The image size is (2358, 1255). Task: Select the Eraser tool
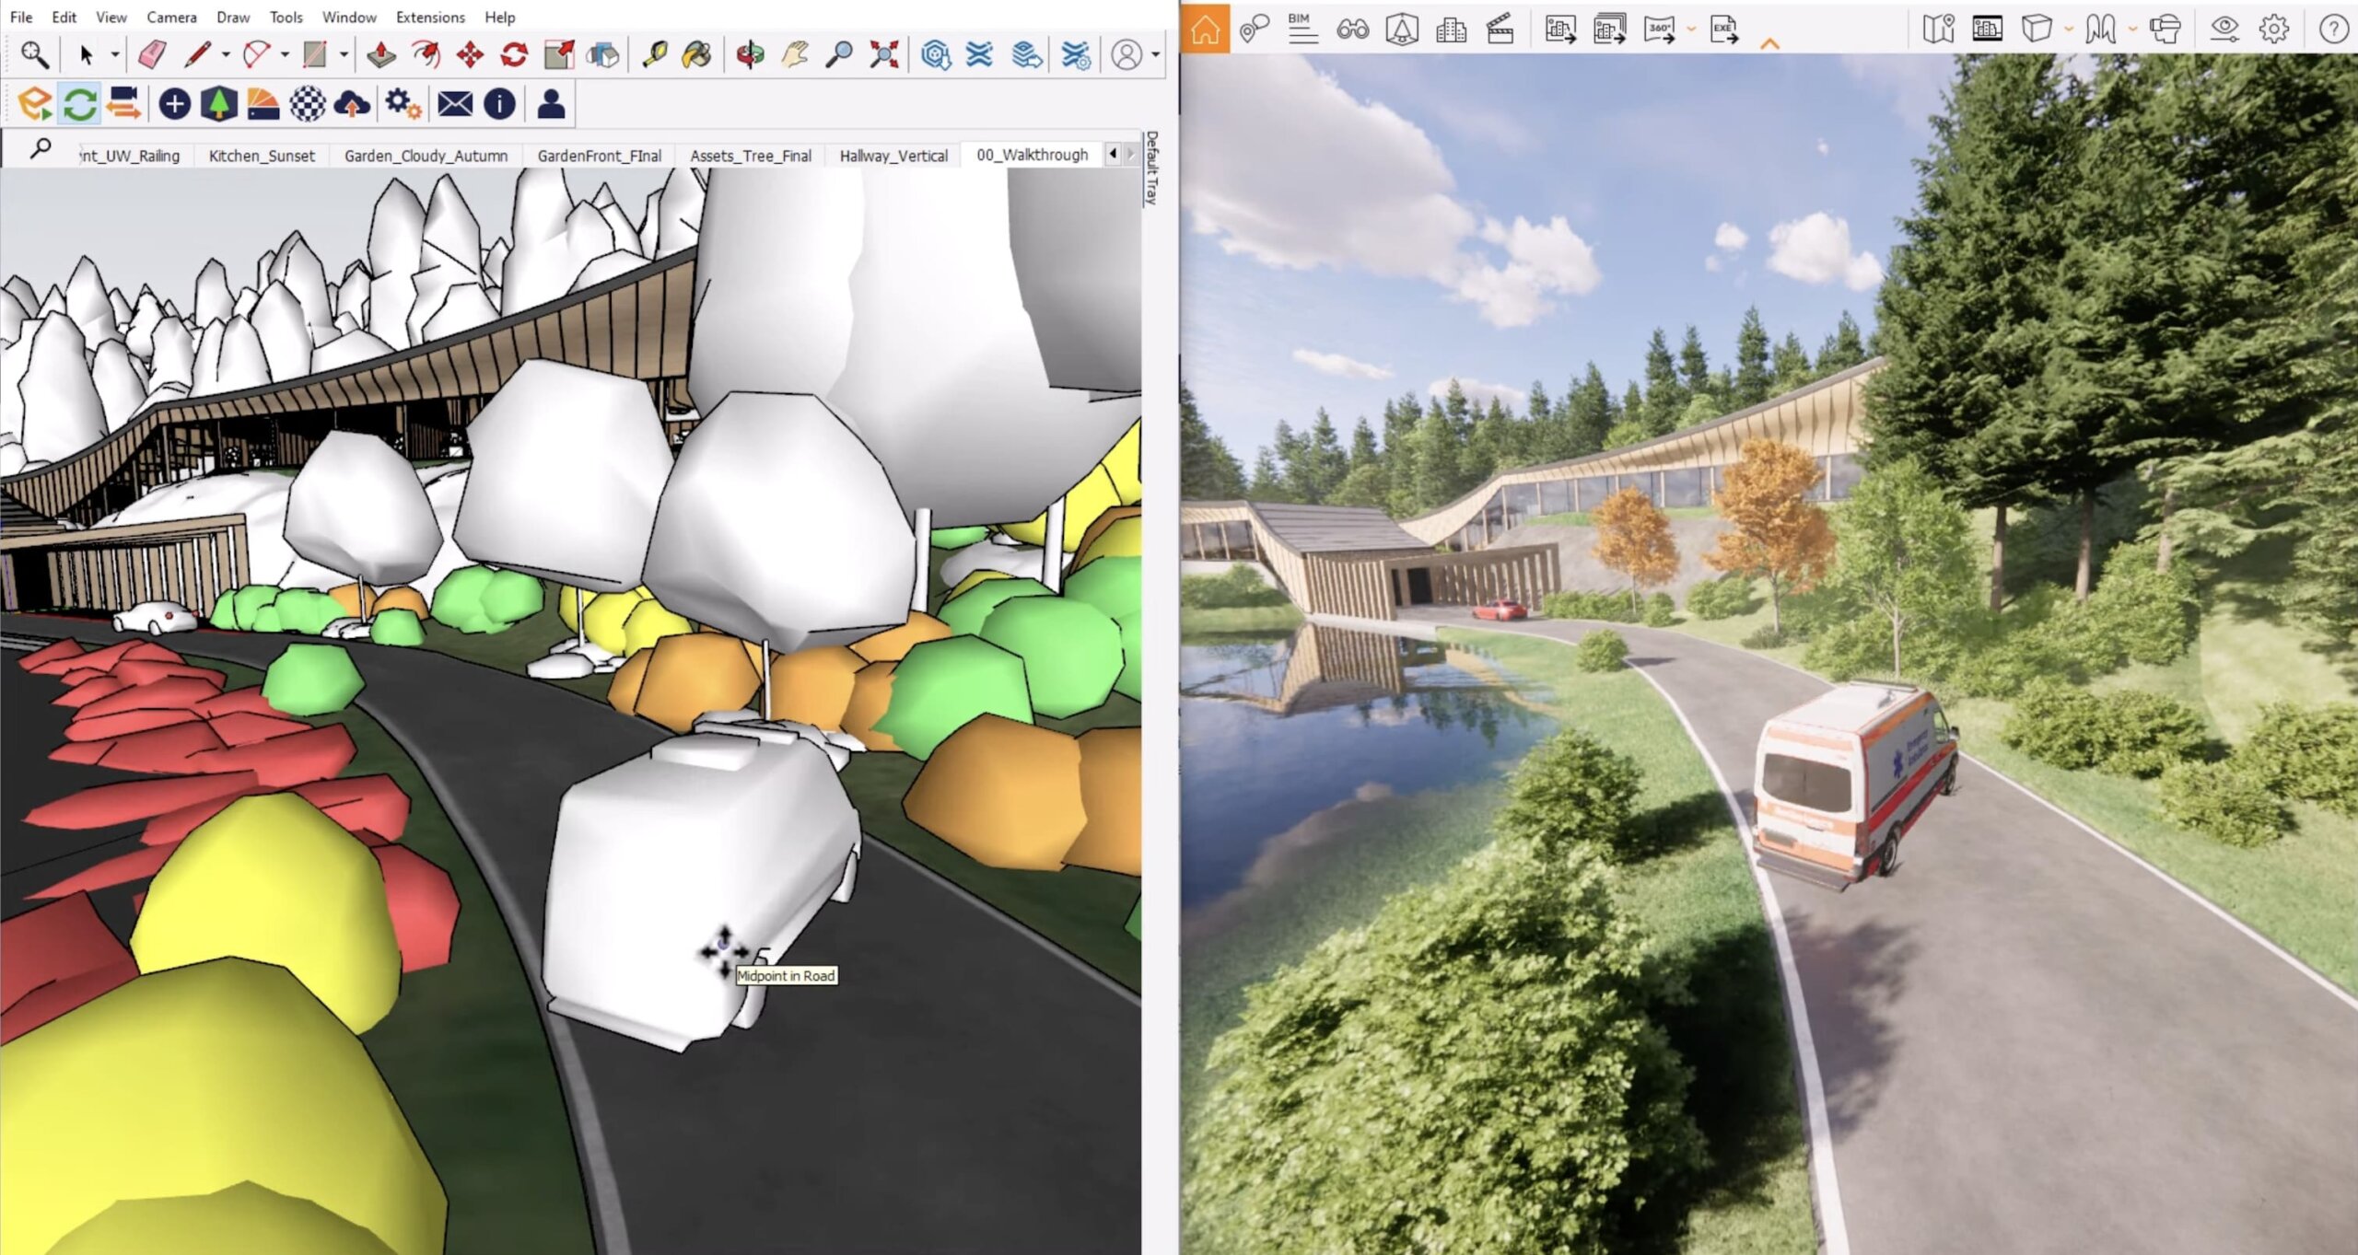152,55
